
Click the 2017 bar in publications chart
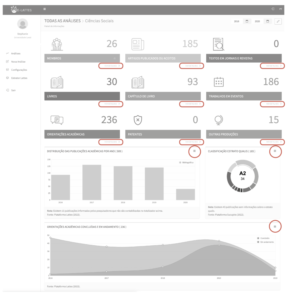pos(92,182)
